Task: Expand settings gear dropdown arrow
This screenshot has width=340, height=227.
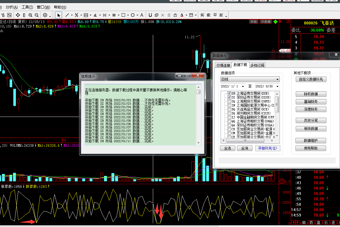Action: (x=50, y=16)
